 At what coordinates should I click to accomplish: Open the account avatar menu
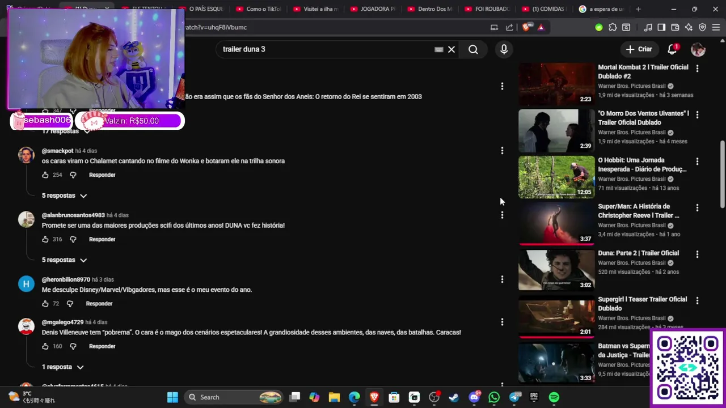pos(698,49)
